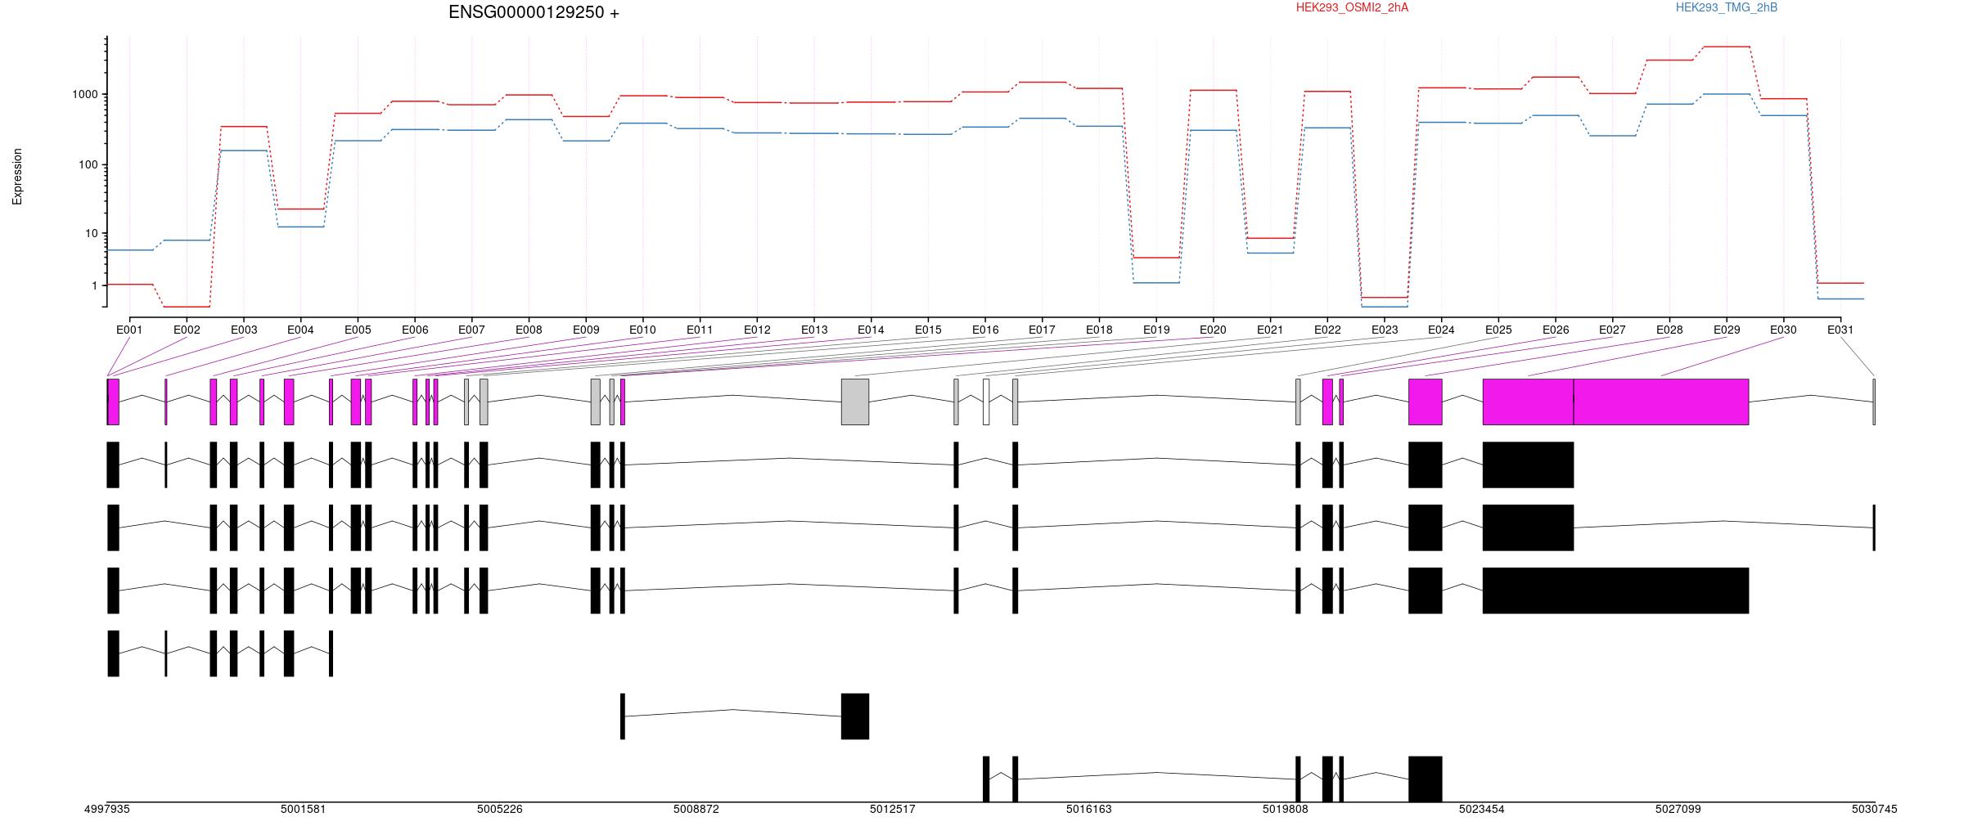Click the 1000 tick label on y-axis
Screen dimensions: 1964x826
pos(86,95)
